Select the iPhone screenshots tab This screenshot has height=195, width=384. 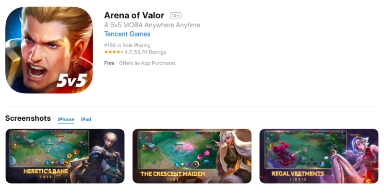coord(66,119)
